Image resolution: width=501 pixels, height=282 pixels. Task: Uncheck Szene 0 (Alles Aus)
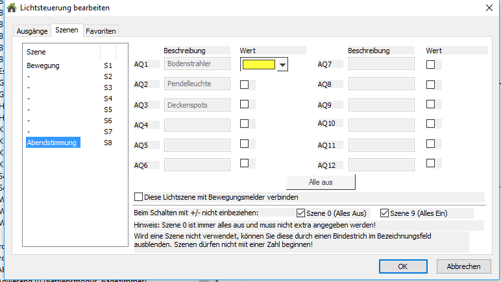point(300,213)
